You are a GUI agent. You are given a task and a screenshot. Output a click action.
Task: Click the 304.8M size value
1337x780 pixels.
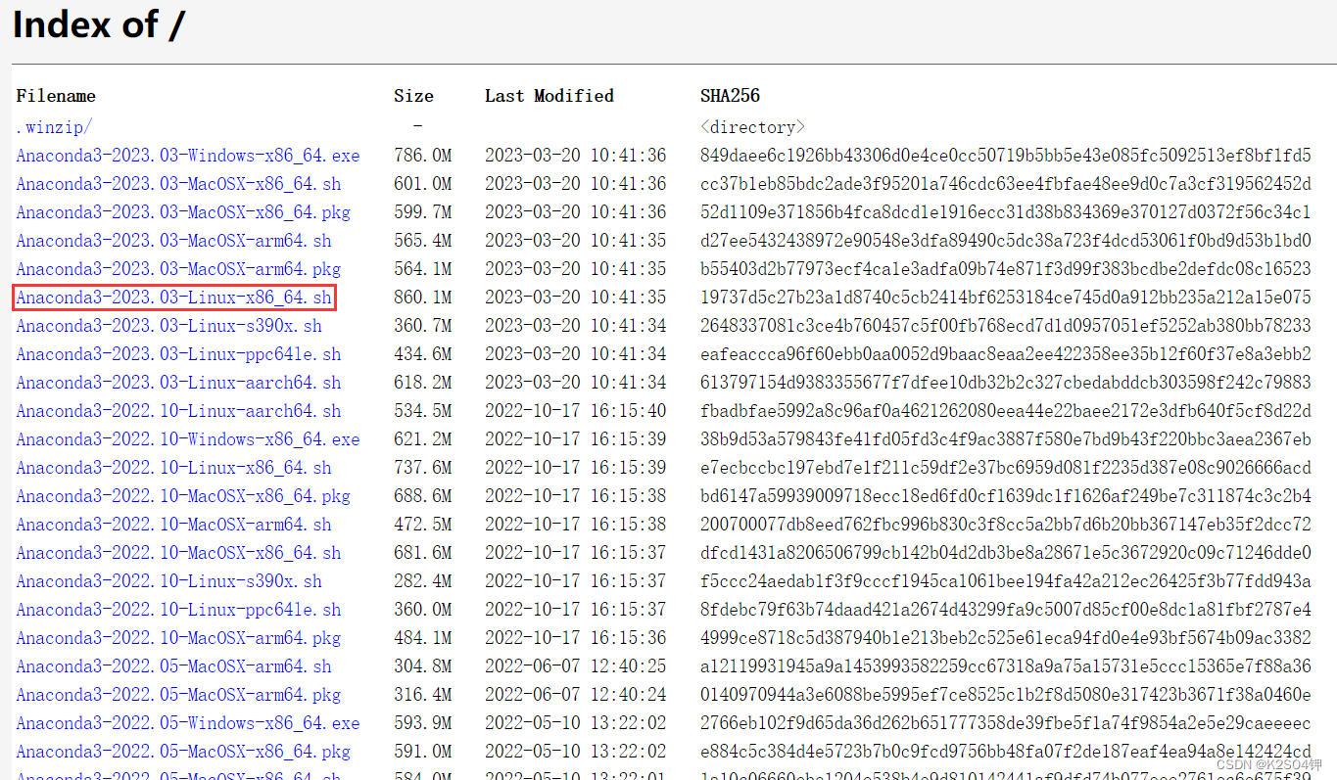(422, 666)
